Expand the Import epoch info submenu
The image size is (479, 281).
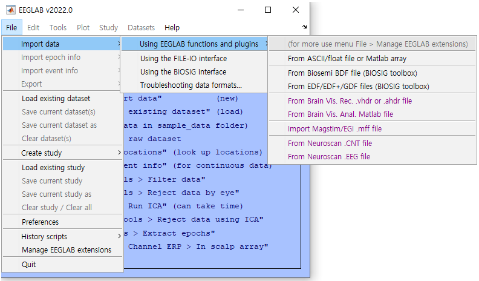(x=62, y=57)
